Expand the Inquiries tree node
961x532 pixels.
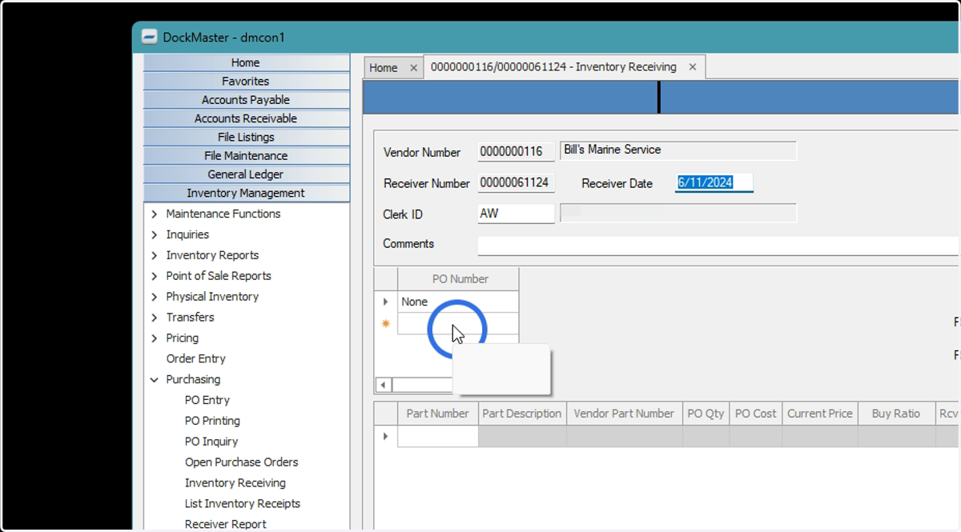tap(155, 234)
